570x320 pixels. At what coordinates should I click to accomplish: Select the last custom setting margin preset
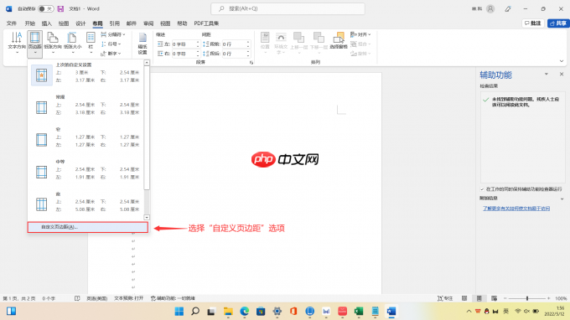point(86,73)
